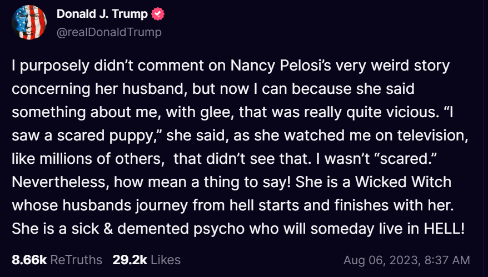Click the word HELL! ending the post
The width and height of the screenshot is (488, 277).
pos(444,229)
